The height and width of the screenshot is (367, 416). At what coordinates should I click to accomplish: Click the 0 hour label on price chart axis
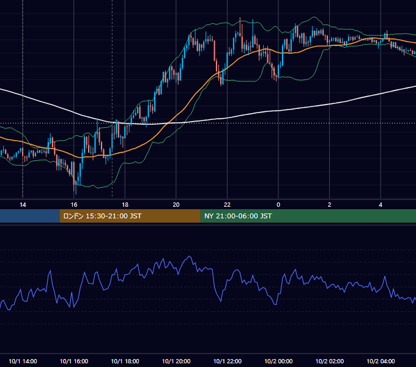(278, 205)
